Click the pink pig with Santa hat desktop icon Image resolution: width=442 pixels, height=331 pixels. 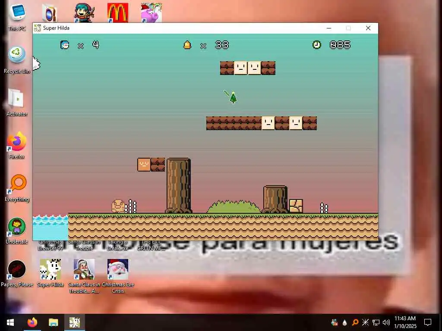point(152,12)
